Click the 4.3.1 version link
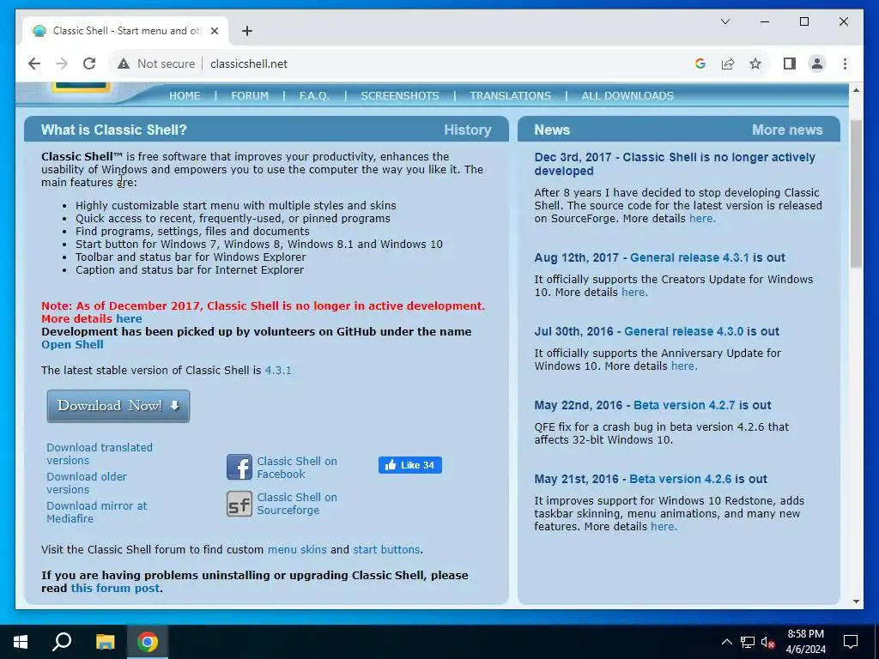Screen dimensions: 879x659 [278, 371]
